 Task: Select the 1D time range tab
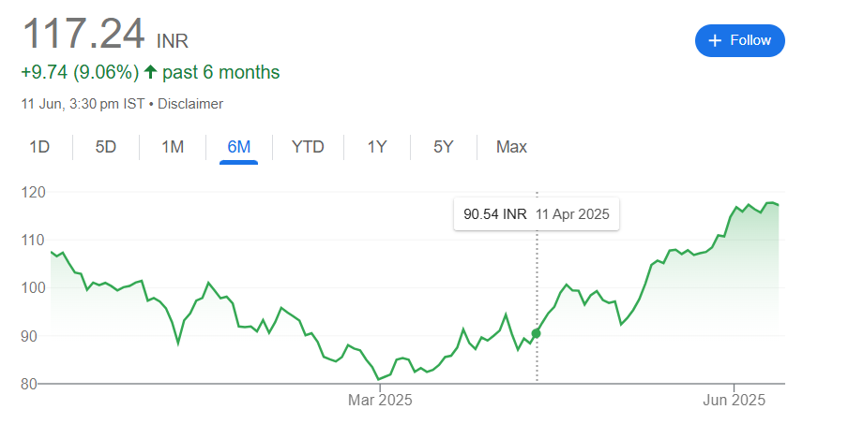click(39, 147)
